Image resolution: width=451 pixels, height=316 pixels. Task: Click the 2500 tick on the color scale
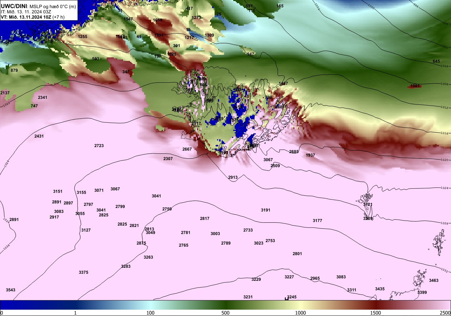pos(445,313)
